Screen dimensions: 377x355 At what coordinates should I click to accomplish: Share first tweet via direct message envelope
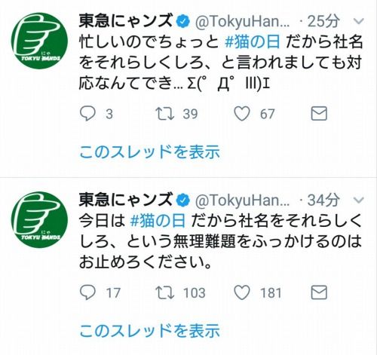319,114
